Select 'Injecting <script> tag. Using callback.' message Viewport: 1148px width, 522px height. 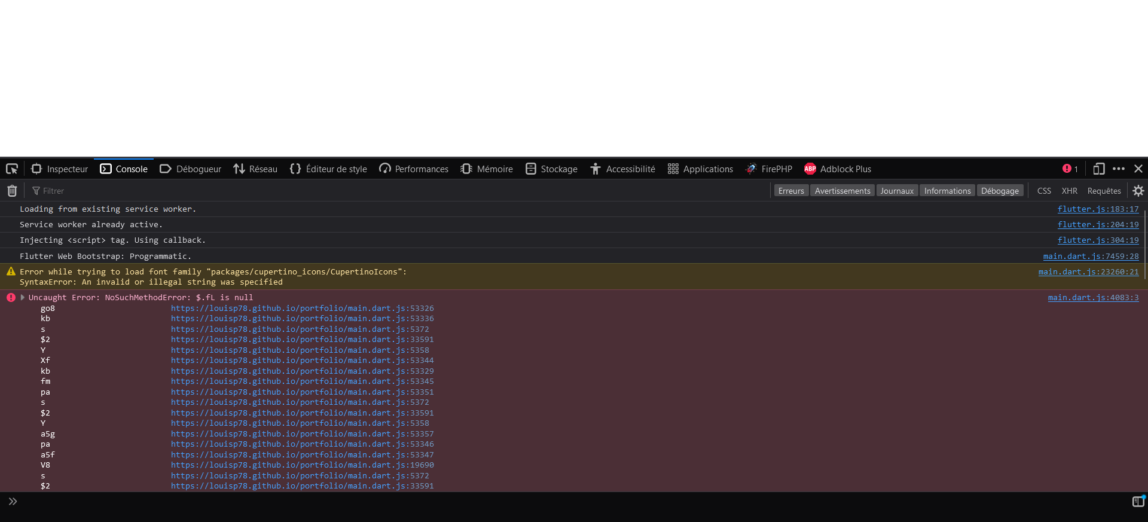[113, 240]
